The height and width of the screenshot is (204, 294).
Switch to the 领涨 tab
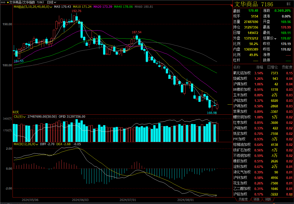pos(256,199)
